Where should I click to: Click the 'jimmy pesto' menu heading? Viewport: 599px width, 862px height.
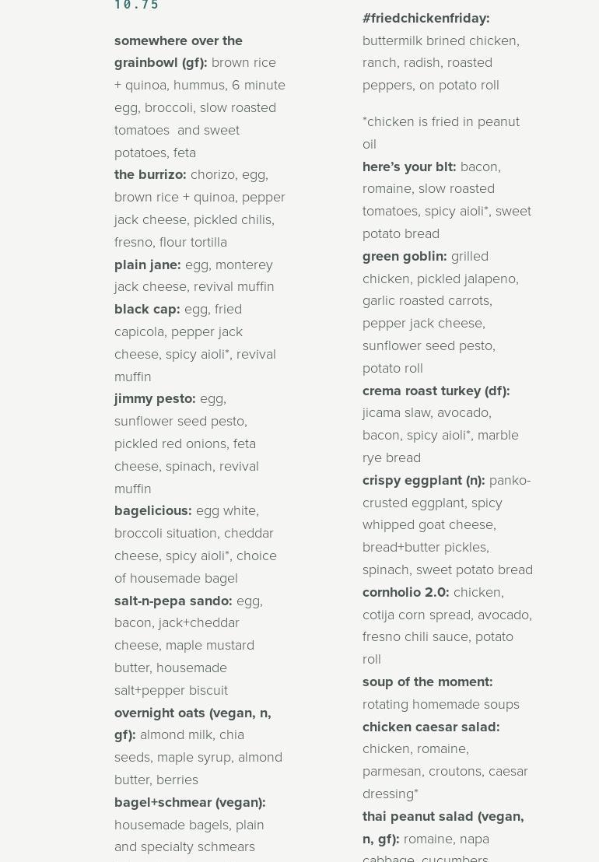coord(155,398)
